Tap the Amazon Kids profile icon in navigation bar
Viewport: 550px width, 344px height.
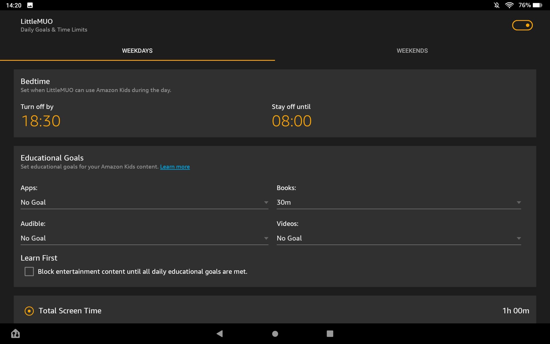click(15, 333)
